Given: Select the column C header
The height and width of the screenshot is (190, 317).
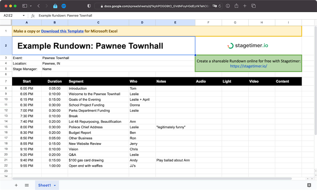Looking at the screenshot, I should pos(98,23).
